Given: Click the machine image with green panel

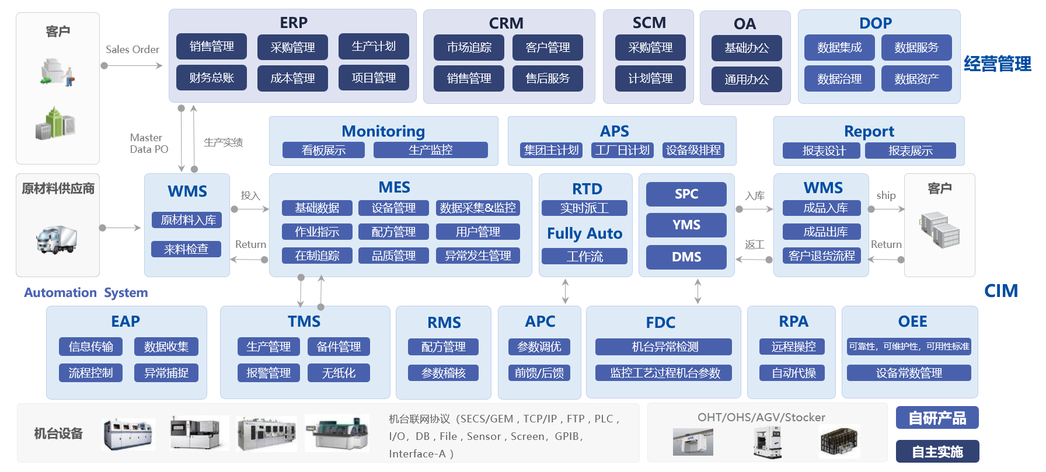Looking at the screenshot, I should pos(337,433).
